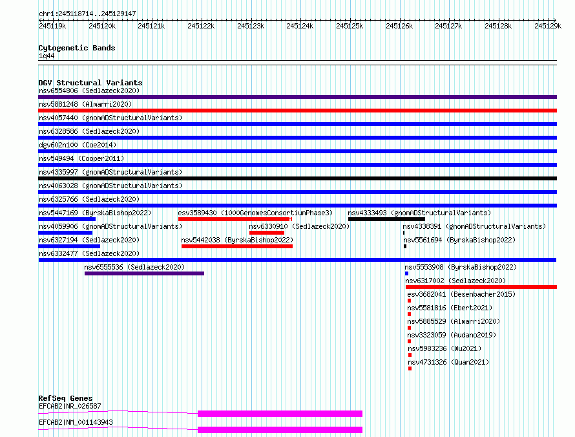Image resolution: width=575 pixels, height=437 pixels.
Task: Open the nsv5442038 (ByrskaBishop2022) label
Action: point(237,240)
